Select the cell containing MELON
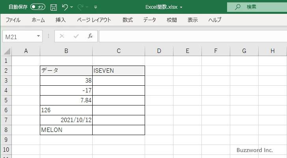Image resolution: width=287 pixels, height=158 pixels. pyautogui.click(x=66, y=130)
